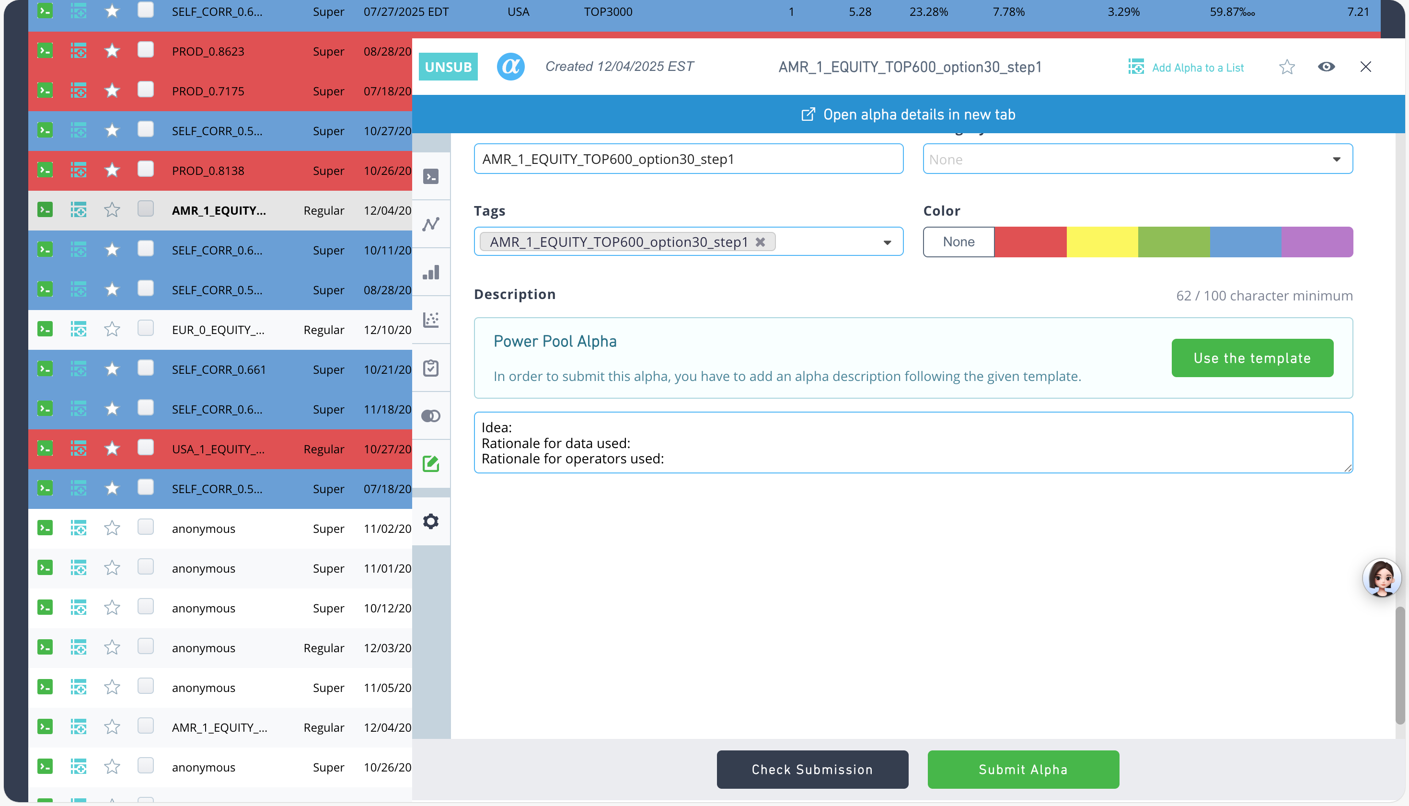Screen dimensions: 1409x806
Task: Check the checkbox for PROD_0.8623 row
Action: point(146,50)
